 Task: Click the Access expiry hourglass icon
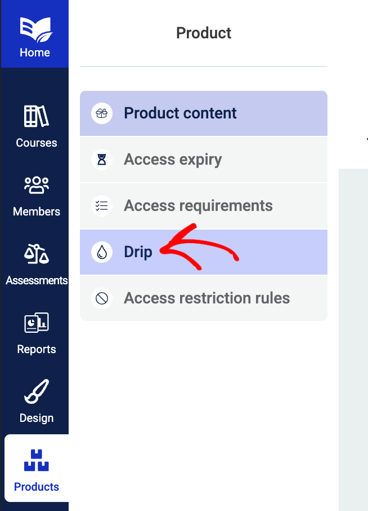click(x=102, y=160)
